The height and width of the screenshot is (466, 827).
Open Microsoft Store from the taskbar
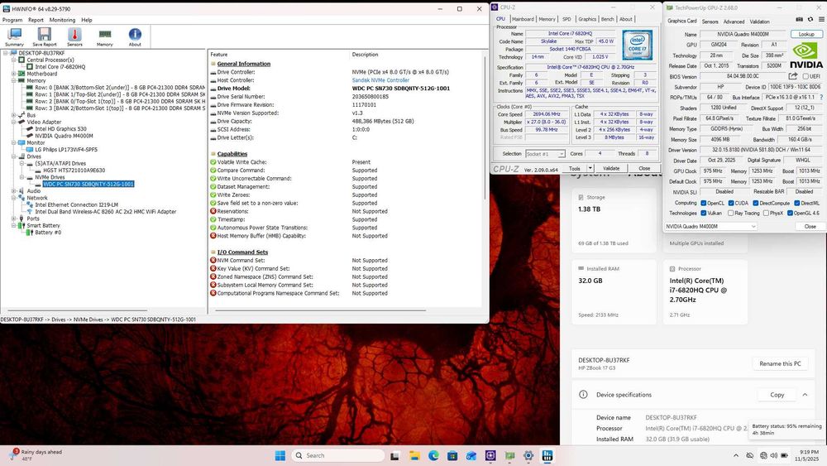pyautogui.click(x=452, y=455)
